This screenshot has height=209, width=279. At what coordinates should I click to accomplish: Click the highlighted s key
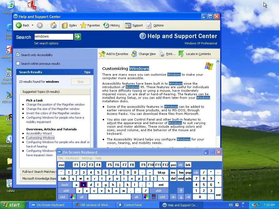(x=83, y=185)
